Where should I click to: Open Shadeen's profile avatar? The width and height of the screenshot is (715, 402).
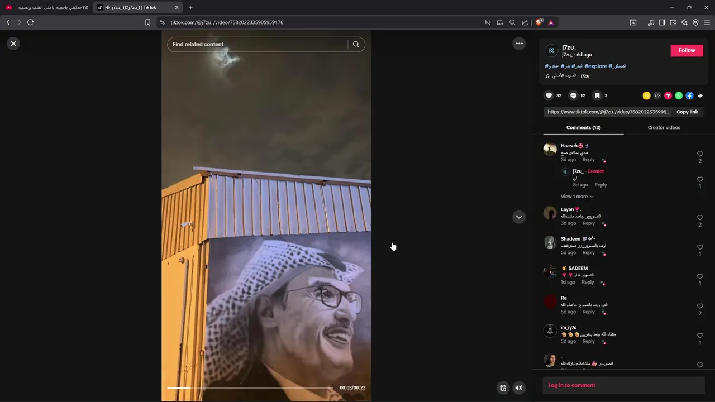[550, 242]
